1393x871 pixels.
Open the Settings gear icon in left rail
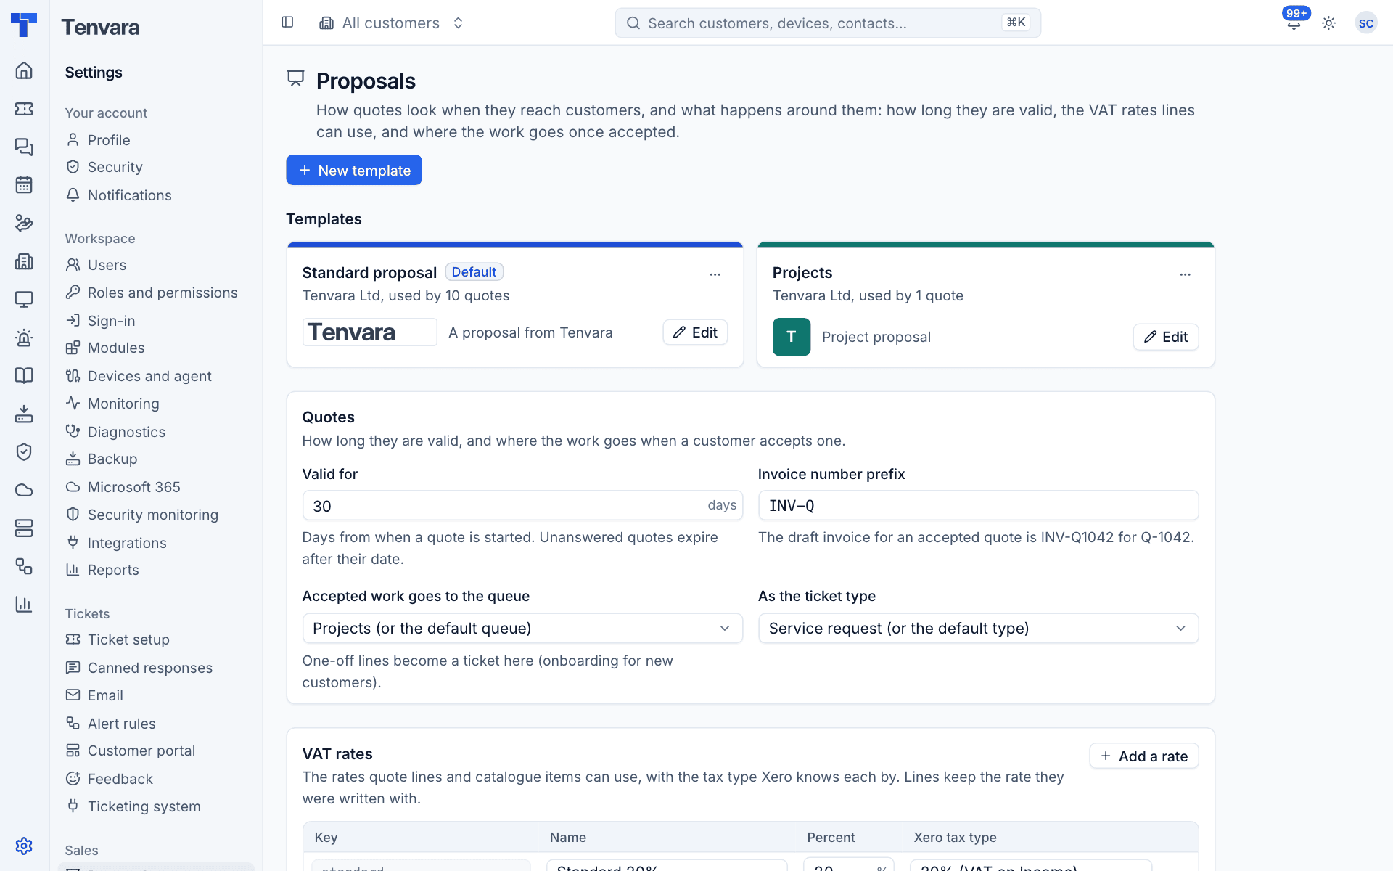click(x=24, y=846)
